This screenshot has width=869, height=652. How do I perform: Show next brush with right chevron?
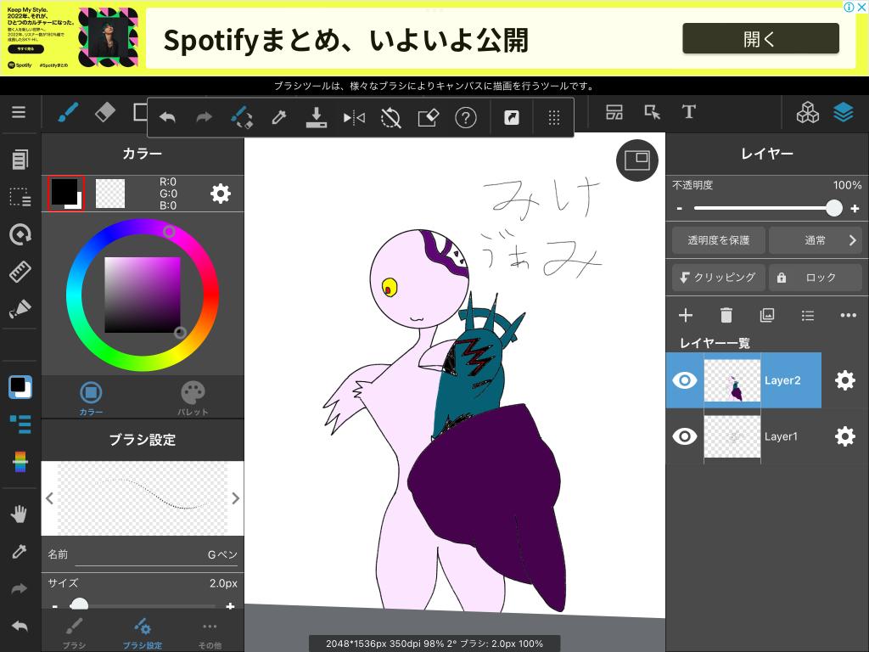[235, 498]
